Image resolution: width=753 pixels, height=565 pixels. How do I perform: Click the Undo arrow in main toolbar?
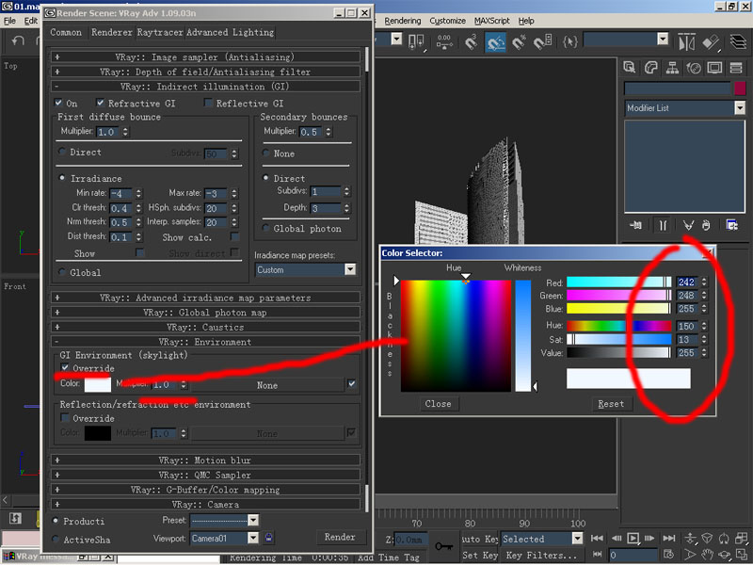point(18,40)
